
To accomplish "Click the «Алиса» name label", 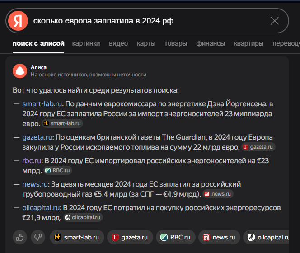I will coord(38,67).
